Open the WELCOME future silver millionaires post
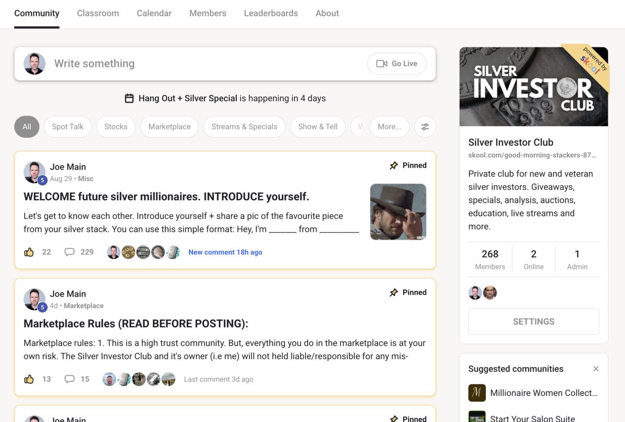Screen dimensions: 625x422 166,197
